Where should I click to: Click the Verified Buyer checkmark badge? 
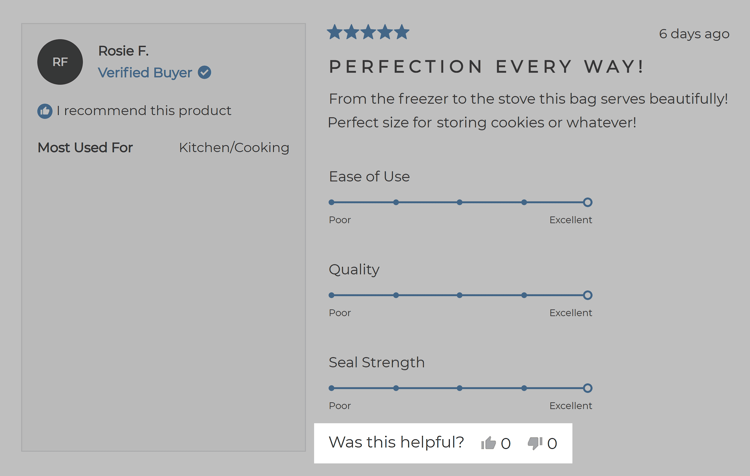coord(204,73)
